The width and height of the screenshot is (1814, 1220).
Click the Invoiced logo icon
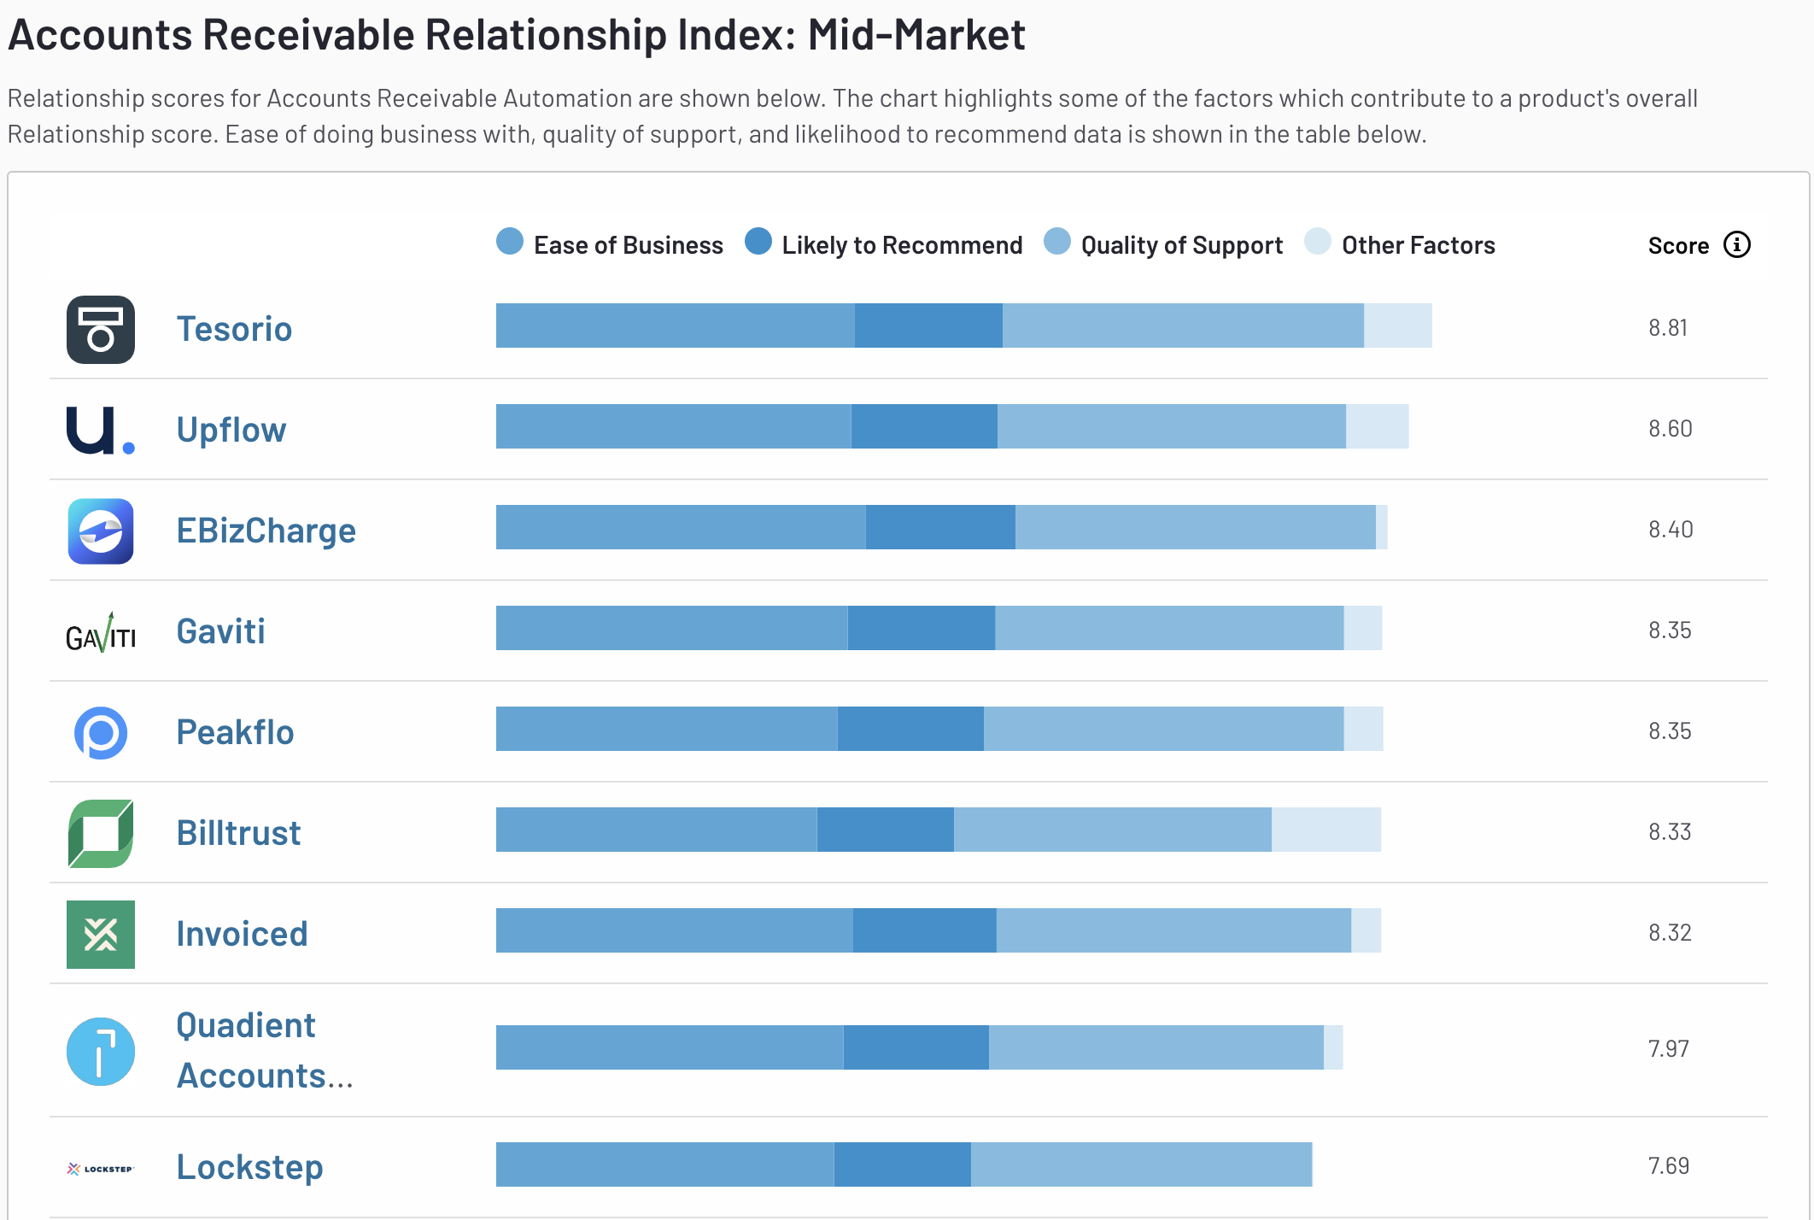101,934
